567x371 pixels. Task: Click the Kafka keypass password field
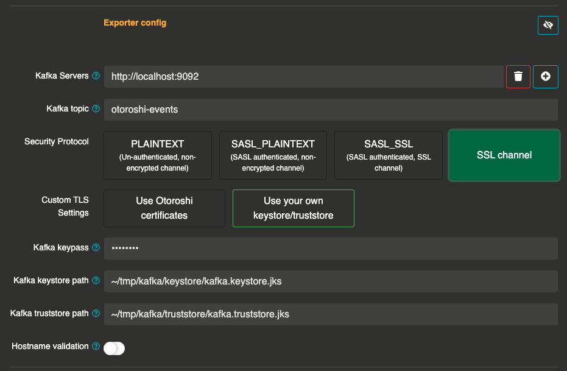(331, 249)
